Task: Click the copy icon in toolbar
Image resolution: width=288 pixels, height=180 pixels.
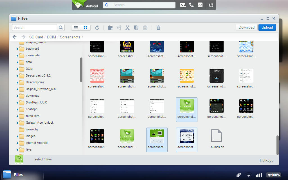Action: pyautogui.click(x=136, y=27)
